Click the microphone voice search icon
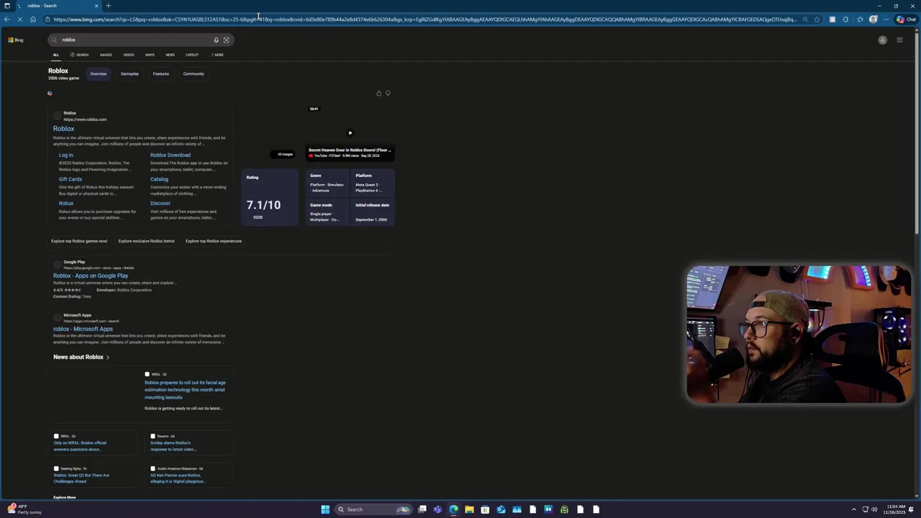This screenshot has height=518, width=921. tap(216, 40)
